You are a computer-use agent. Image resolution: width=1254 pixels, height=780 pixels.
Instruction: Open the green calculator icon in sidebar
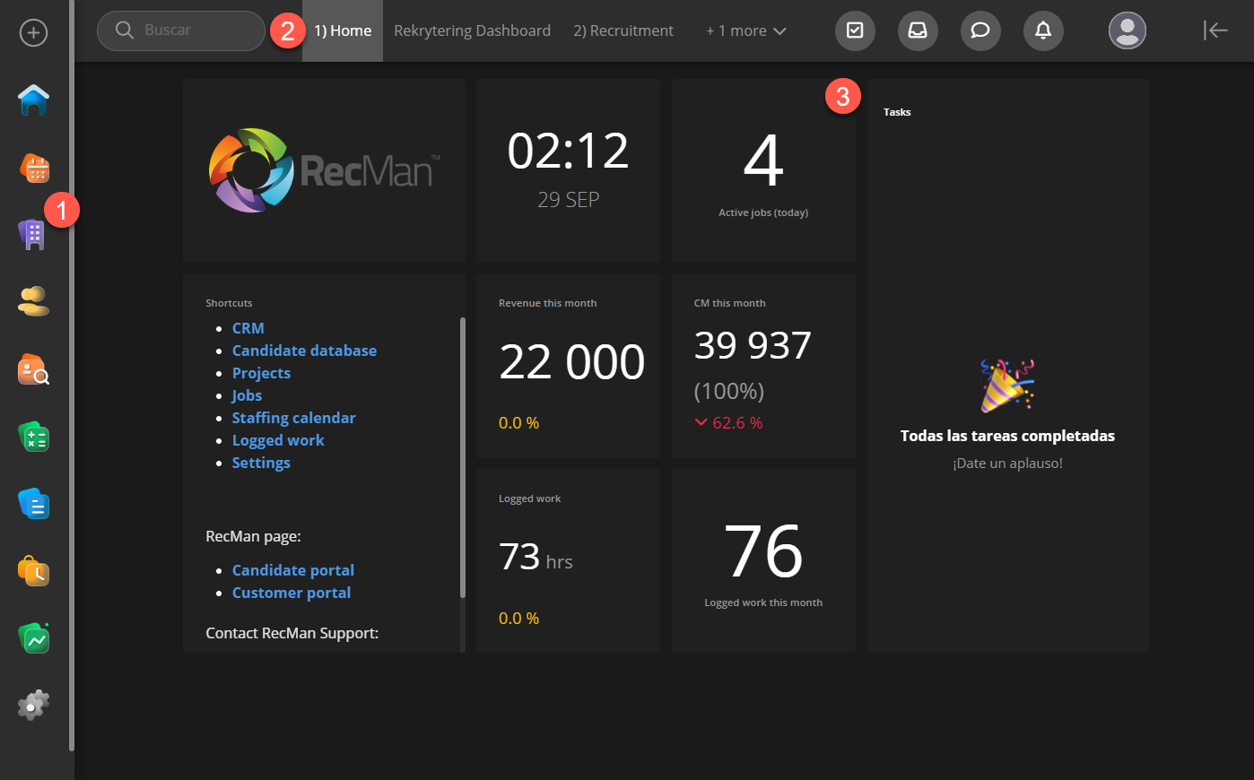[33, 437]
